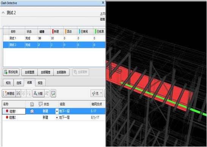Click the 地下一层 level in 碰撞2 row
The height and width of the screenshot is (147, 207).
tap(64, 117)
